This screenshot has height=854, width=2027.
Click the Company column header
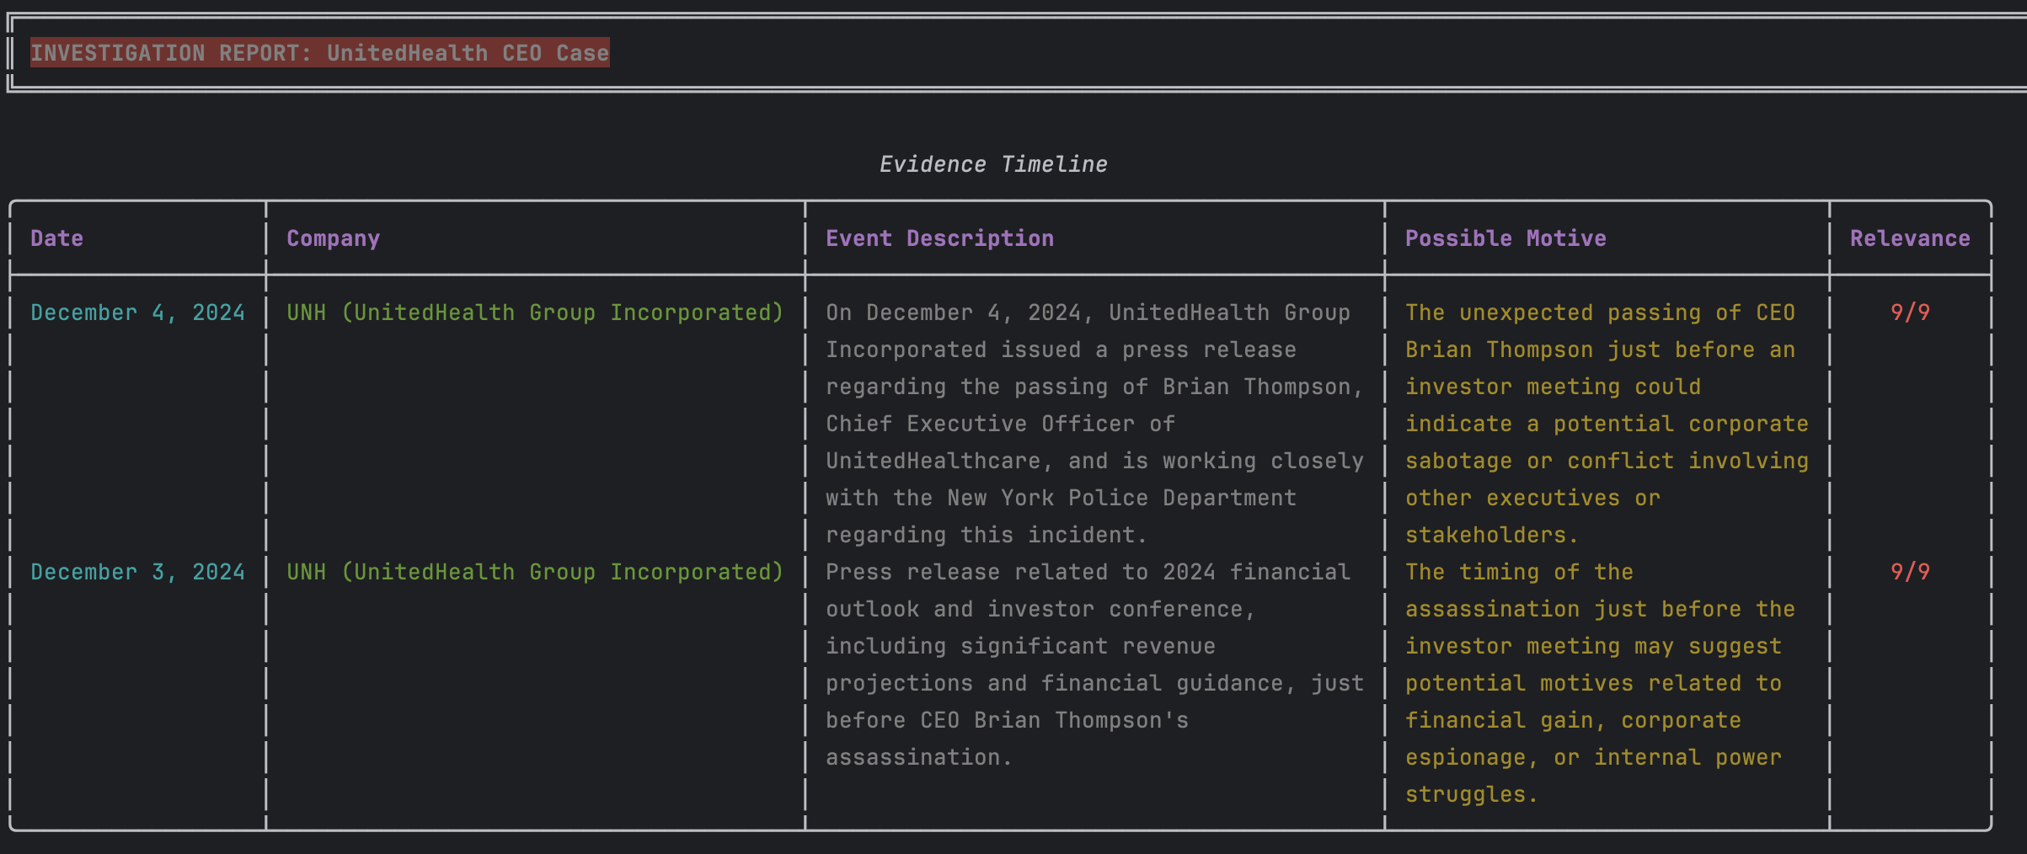tap(333, 238)
